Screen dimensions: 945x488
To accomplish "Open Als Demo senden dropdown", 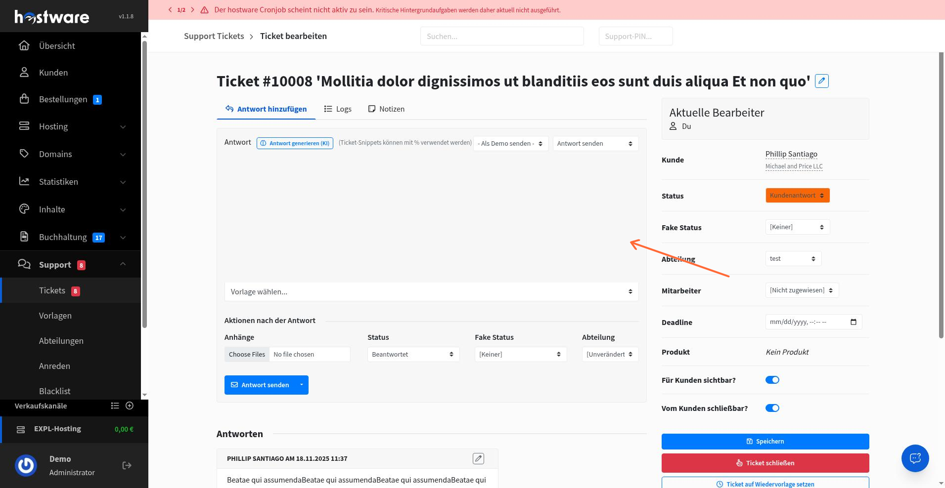I will [x=511, y=143].
